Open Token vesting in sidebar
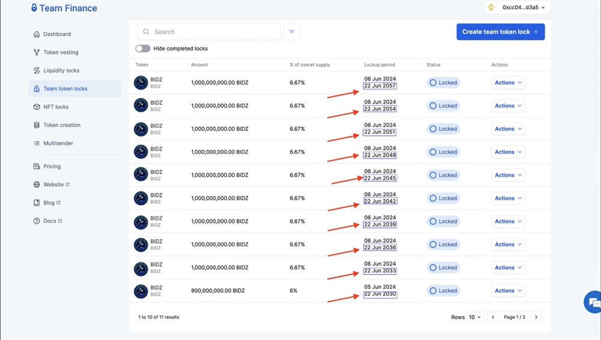This screenshot has height=340, width=601. pyautogui.click(x=61, y=52)
